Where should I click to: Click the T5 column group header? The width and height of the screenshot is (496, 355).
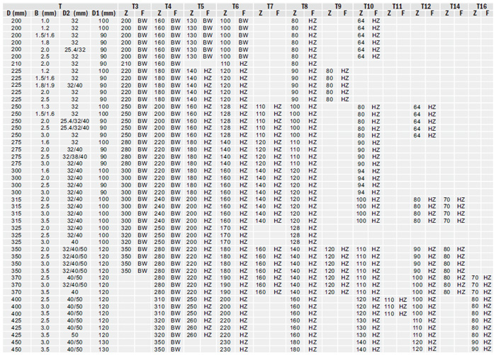coord(201,6)
